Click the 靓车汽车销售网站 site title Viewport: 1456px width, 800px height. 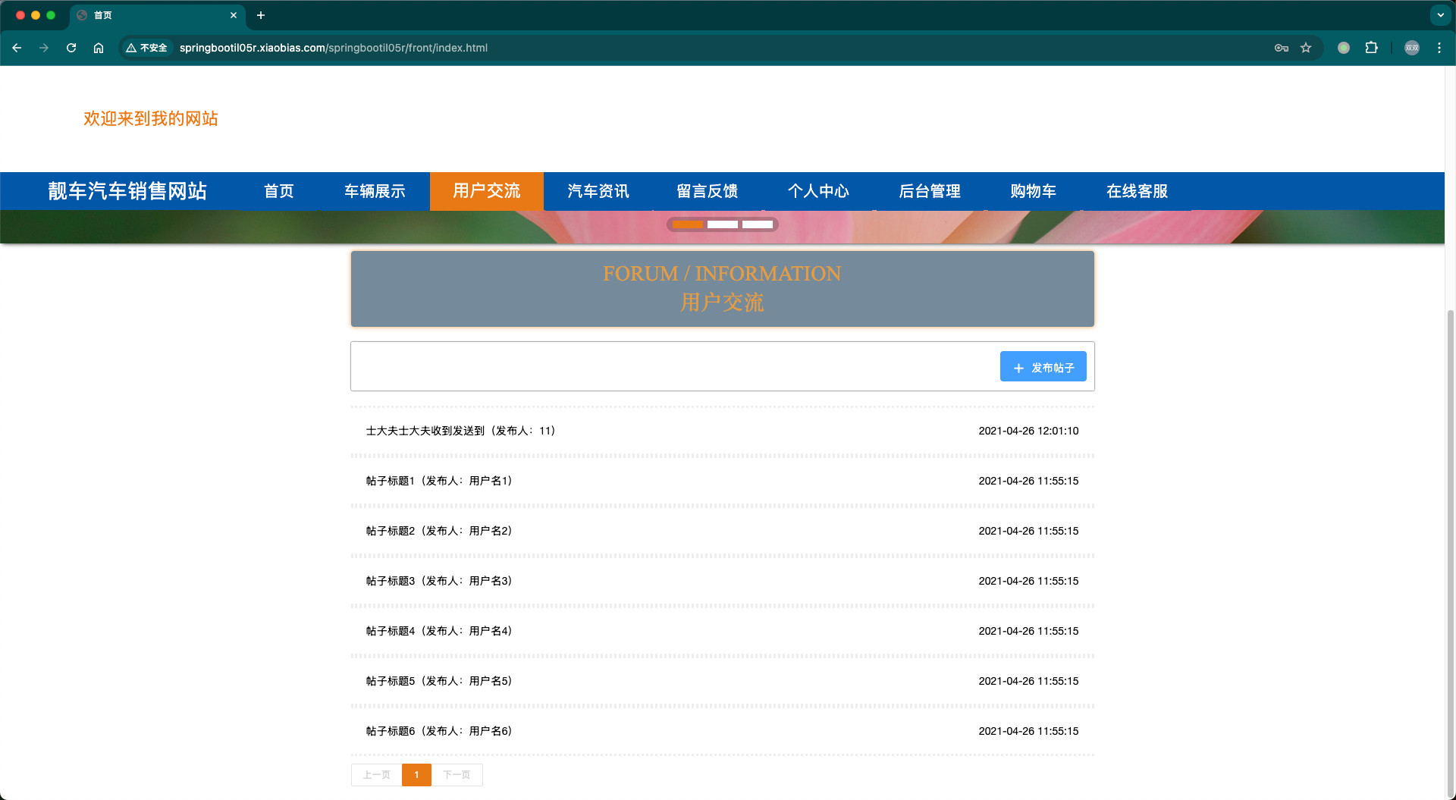point(127,191)
